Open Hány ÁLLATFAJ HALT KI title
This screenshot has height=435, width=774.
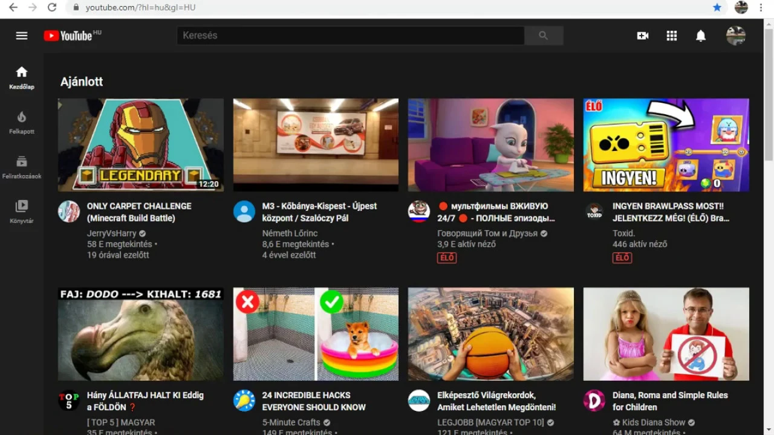click(x=145, y=401)
